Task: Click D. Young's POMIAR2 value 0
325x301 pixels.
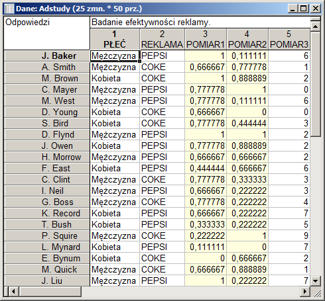Action: coord(247,112)
